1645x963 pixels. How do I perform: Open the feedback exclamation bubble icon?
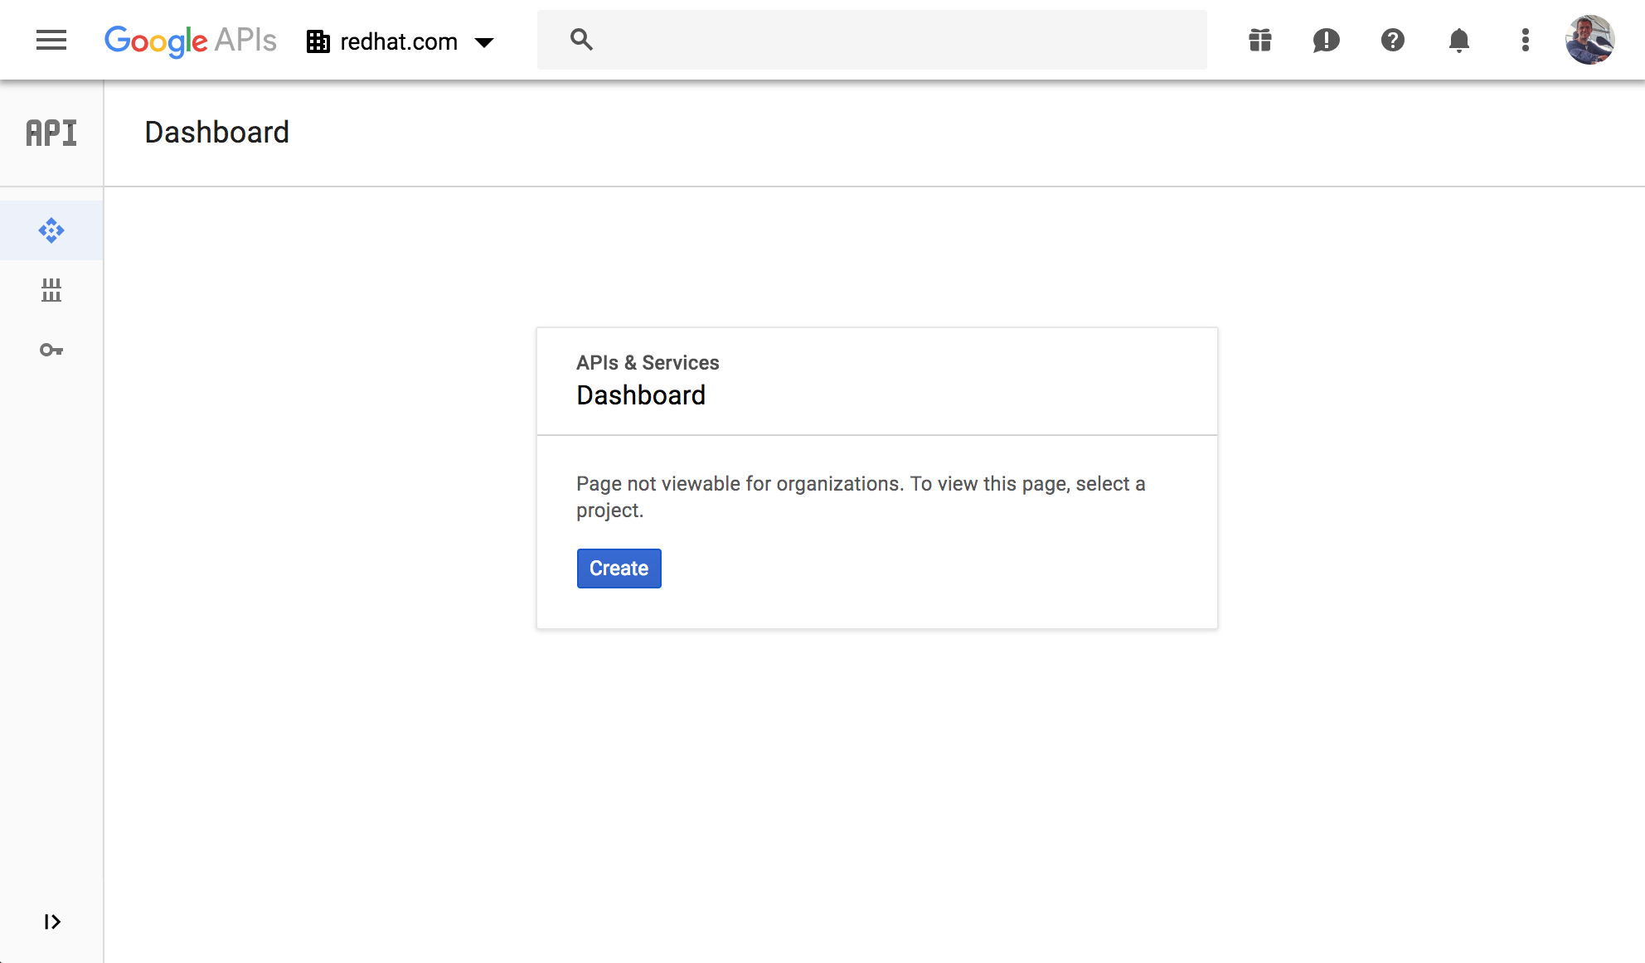click(x=1327, y=40)
